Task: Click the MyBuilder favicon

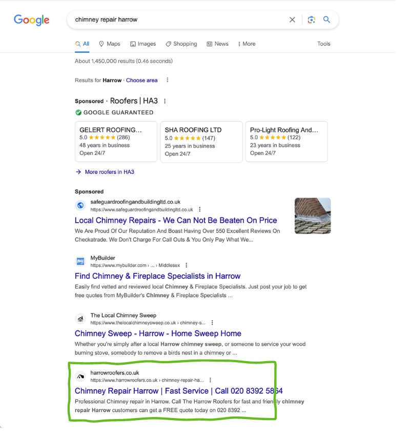Action: point(80,262)
